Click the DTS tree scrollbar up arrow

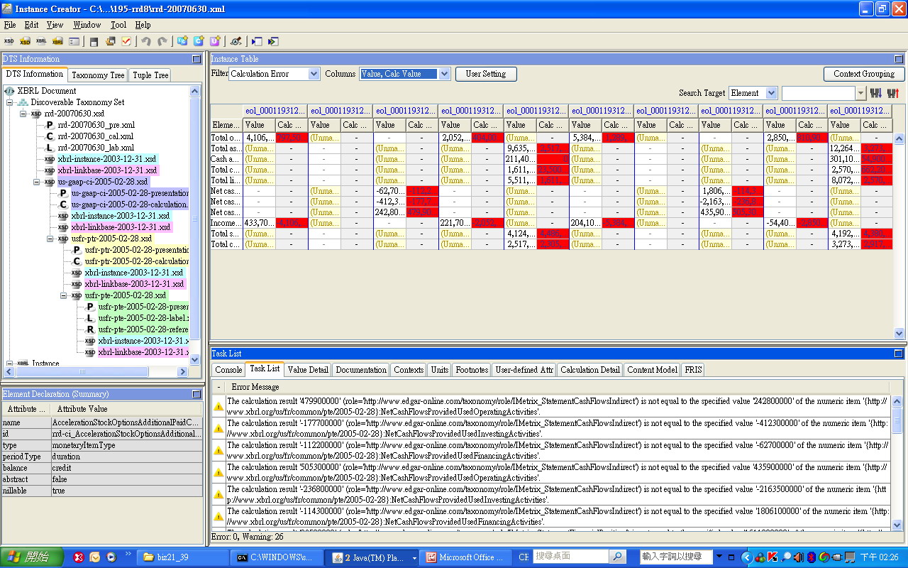tap(195, 91)
